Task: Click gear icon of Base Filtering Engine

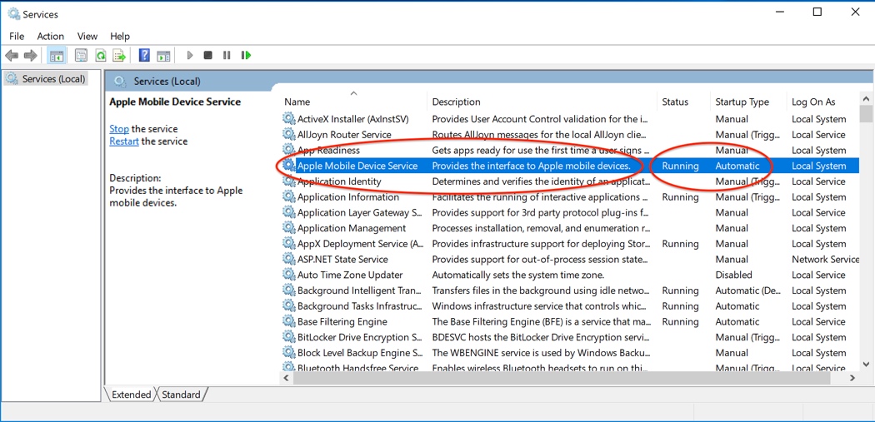Action: (288, 321)
